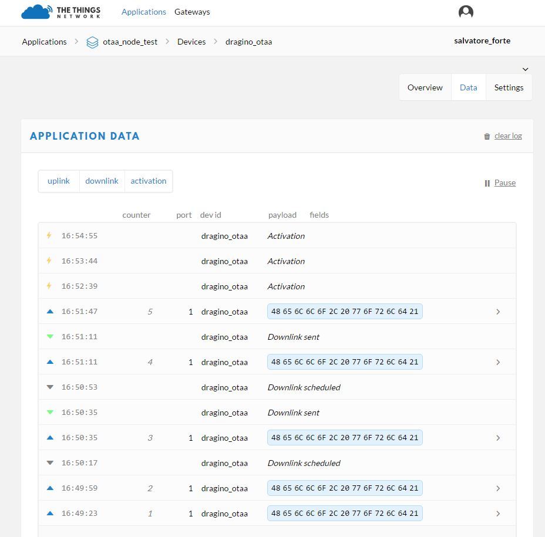
Task: Click the lightning icon at 16:53:44
Action: click(49, 261)
